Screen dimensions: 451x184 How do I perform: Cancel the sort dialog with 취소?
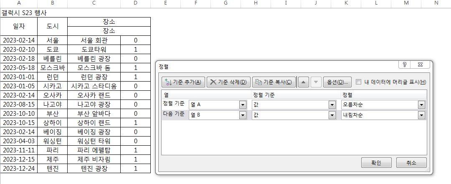pyautogui.click(x=411, y=162)
